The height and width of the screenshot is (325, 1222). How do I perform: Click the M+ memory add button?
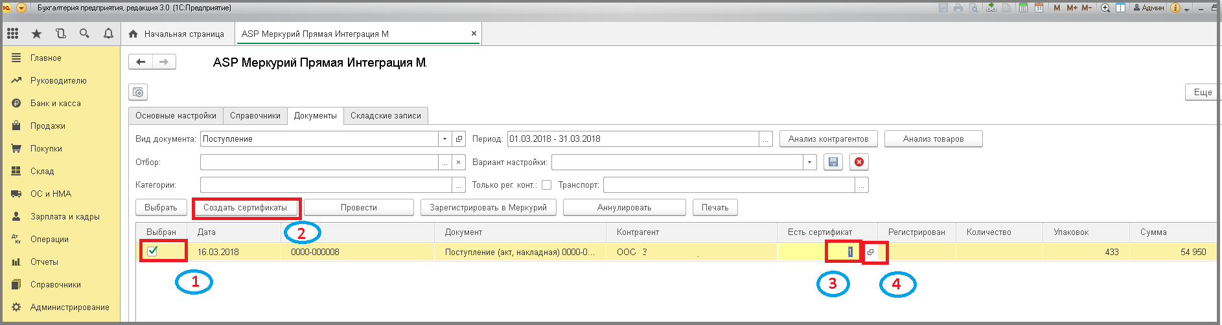coord(1072,8)
